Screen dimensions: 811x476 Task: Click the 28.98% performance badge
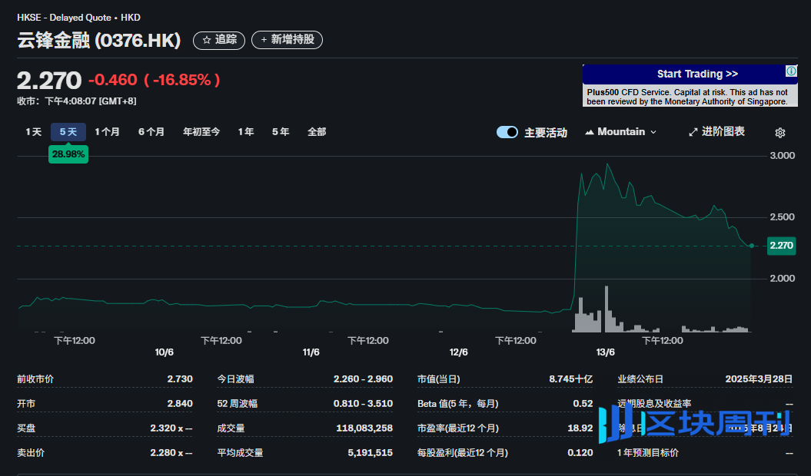pyautogui.click(x=68, y=154)
